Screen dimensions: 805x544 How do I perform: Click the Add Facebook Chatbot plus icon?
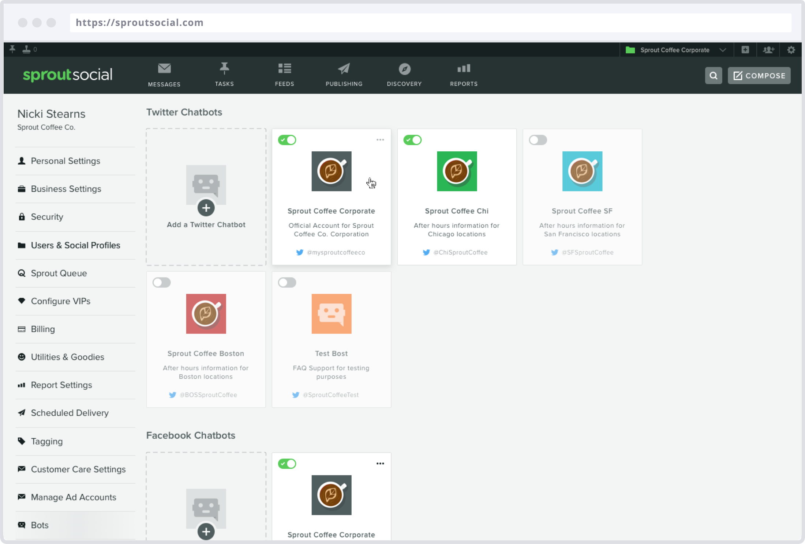tap(206, 532)
